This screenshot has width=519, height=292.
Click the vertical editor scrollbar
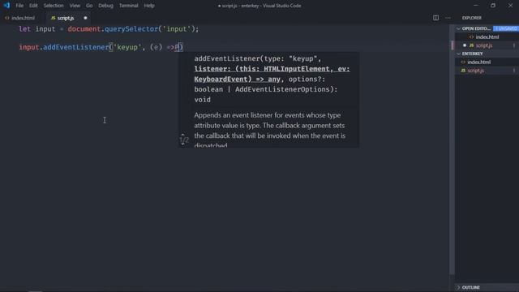point(452,149)
